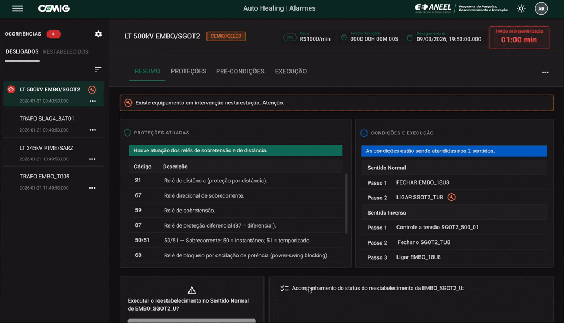Image resolution: width=564 pixels, height=323 pixels.
Task: Click the protections table scrollbar
Action: (x=346, y=203)
